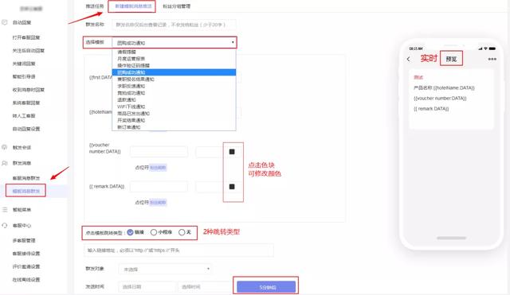Click the blue button beside the send time
The height and width of the screenshot is (295, 510).
coord(266,287)
